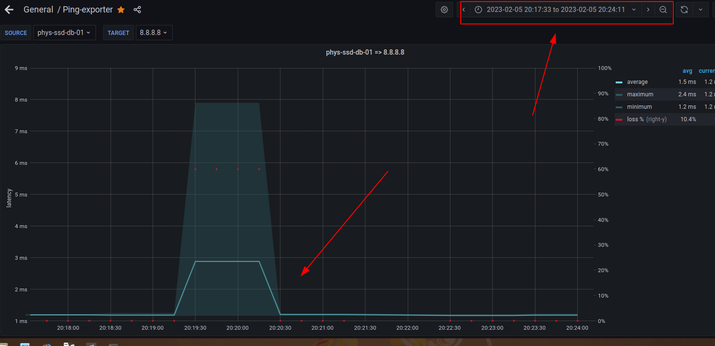Star the Ping-exporter dashboard

(121, 10)
